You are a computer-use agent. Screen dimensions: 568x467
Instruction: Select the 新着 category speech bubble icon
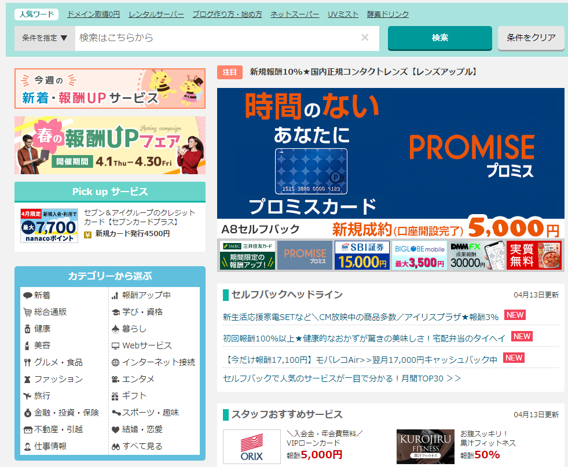28,295
